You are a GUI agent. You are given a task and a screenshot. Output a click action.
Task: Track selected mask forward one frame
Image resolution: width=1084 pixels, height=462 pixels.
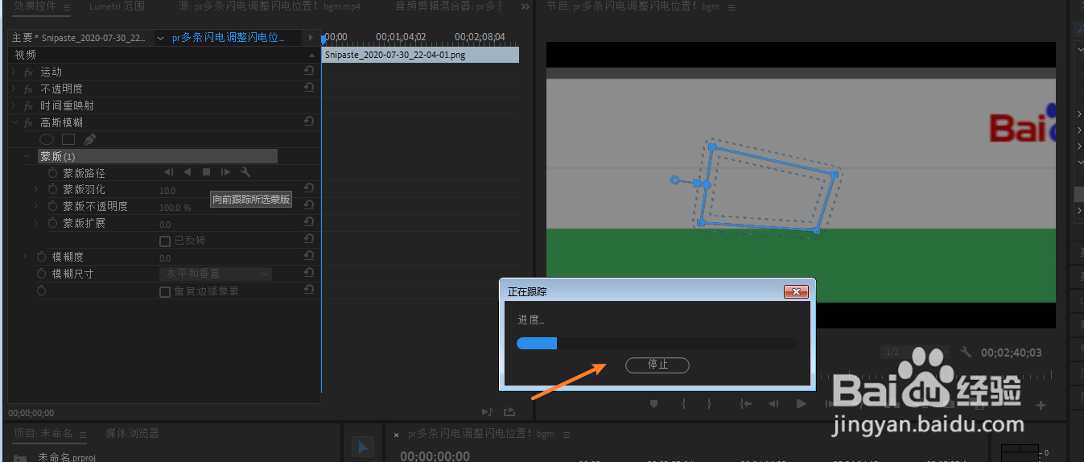225,172
